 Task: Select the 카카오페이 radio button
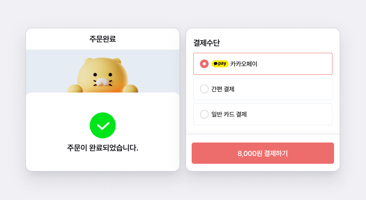[x=204, y=64]
